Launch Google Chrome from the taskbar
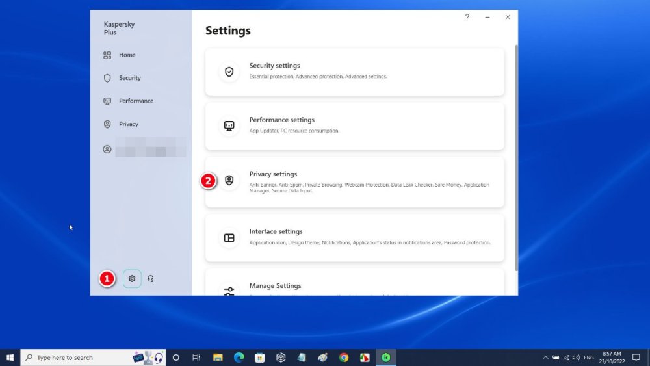This screenshot has height=366, width=650. coord(344,358)
